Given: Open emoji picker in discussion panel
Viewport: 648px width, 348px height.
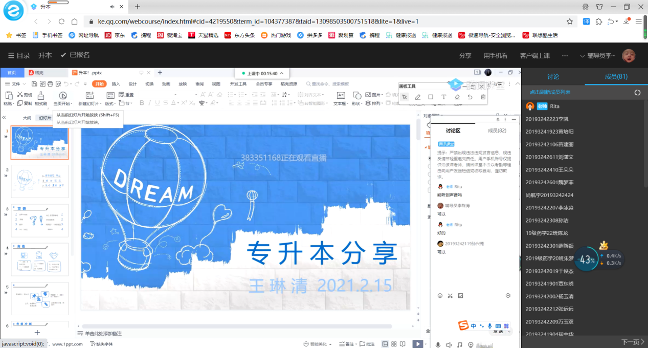Looking at the screenshot, I should click(440, 296).
